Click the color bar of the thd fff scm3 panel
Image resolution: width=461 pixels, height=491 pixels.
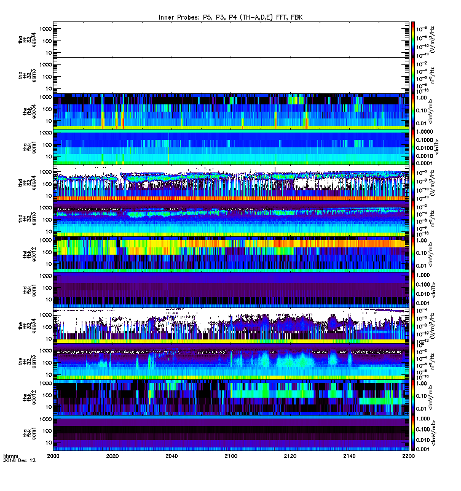pos(413,218)
